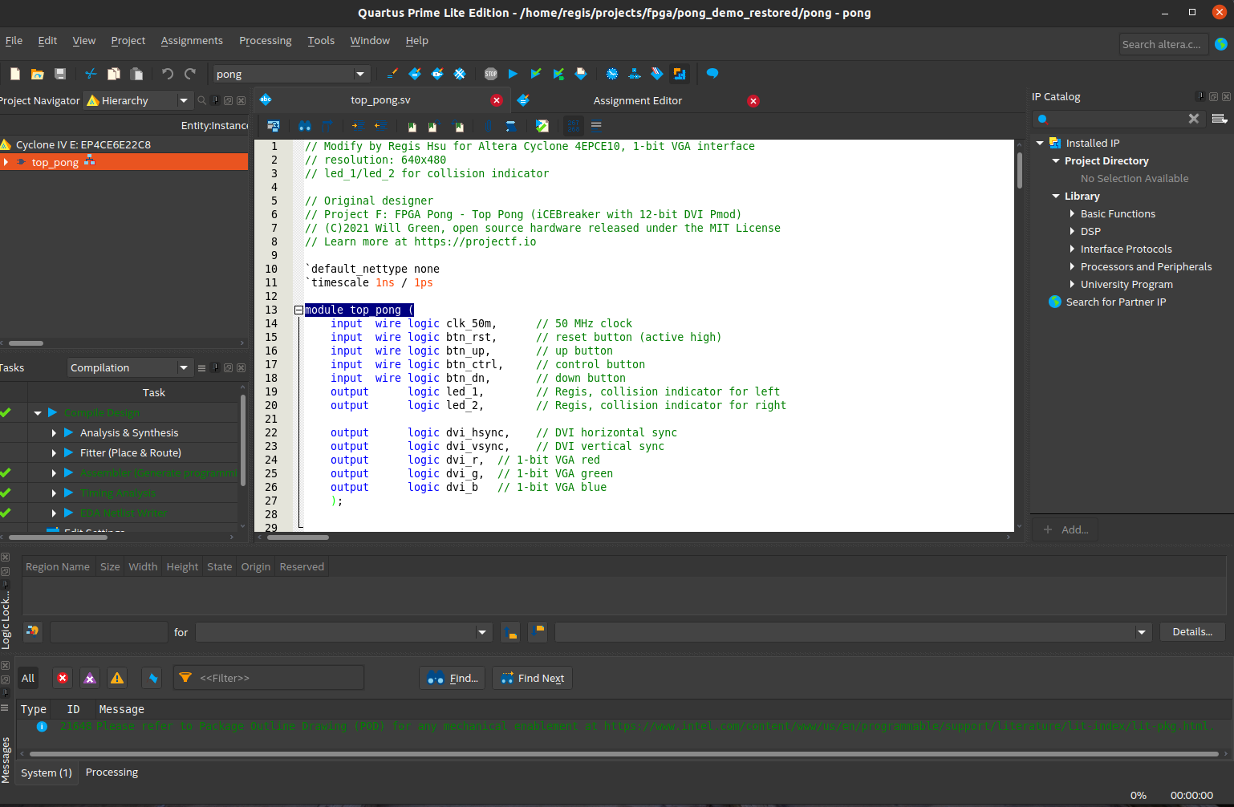Click the Save file icon
The height and width of the screenshot is (807, 1234).
tap(60, 74)
